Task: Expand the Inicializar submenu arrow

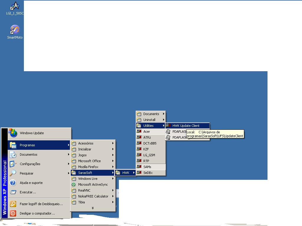Action: tap(113, 149)
